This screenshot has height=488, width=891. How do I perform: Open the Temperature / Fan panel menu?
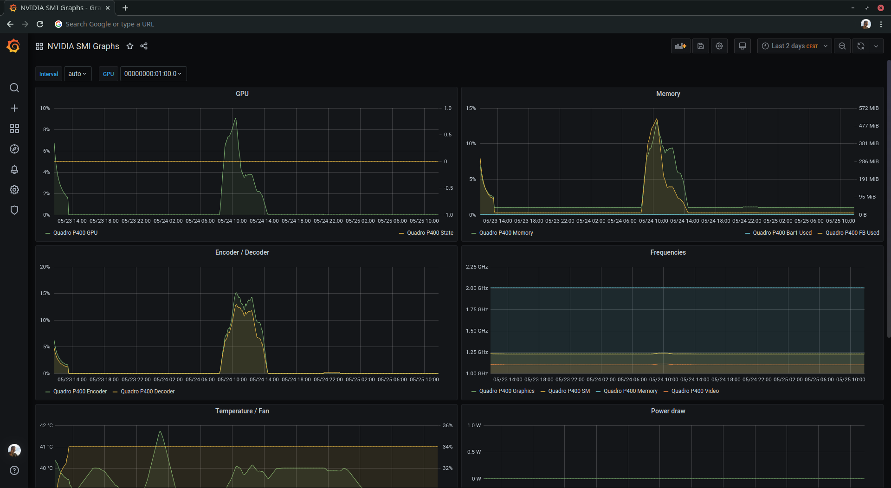(242, 411)
